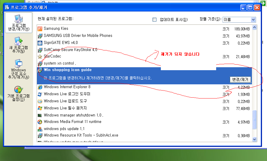Click the SAMSUNG USB Driver installer icon

[40, 36]
